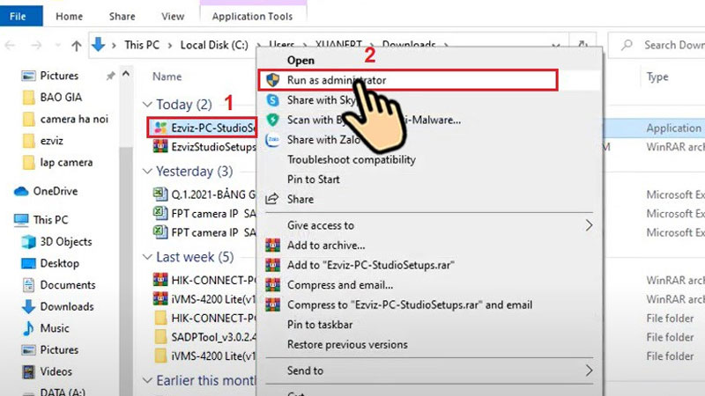Sort by the Type column header

[657, 77]
